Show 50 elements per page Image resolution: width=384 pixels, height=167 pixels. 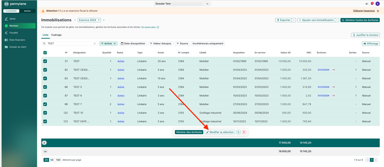coord(52,160)
